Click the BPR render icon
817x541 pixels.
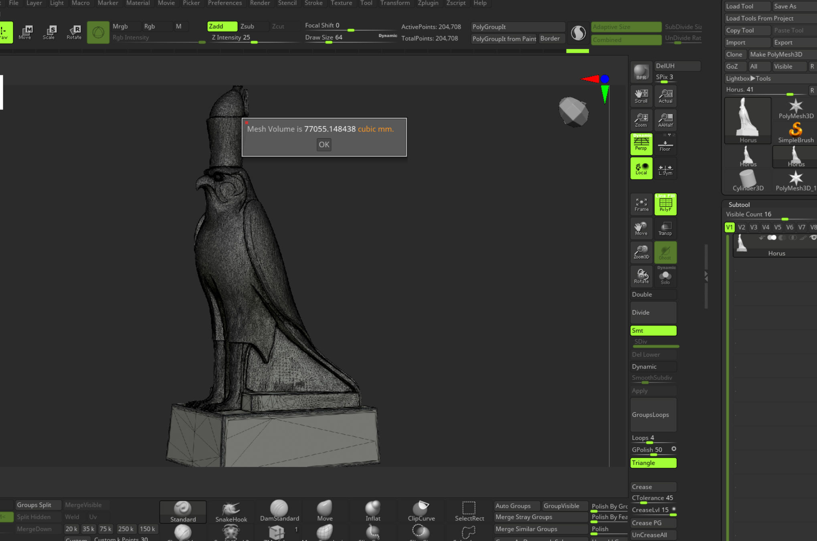(641, 72)
